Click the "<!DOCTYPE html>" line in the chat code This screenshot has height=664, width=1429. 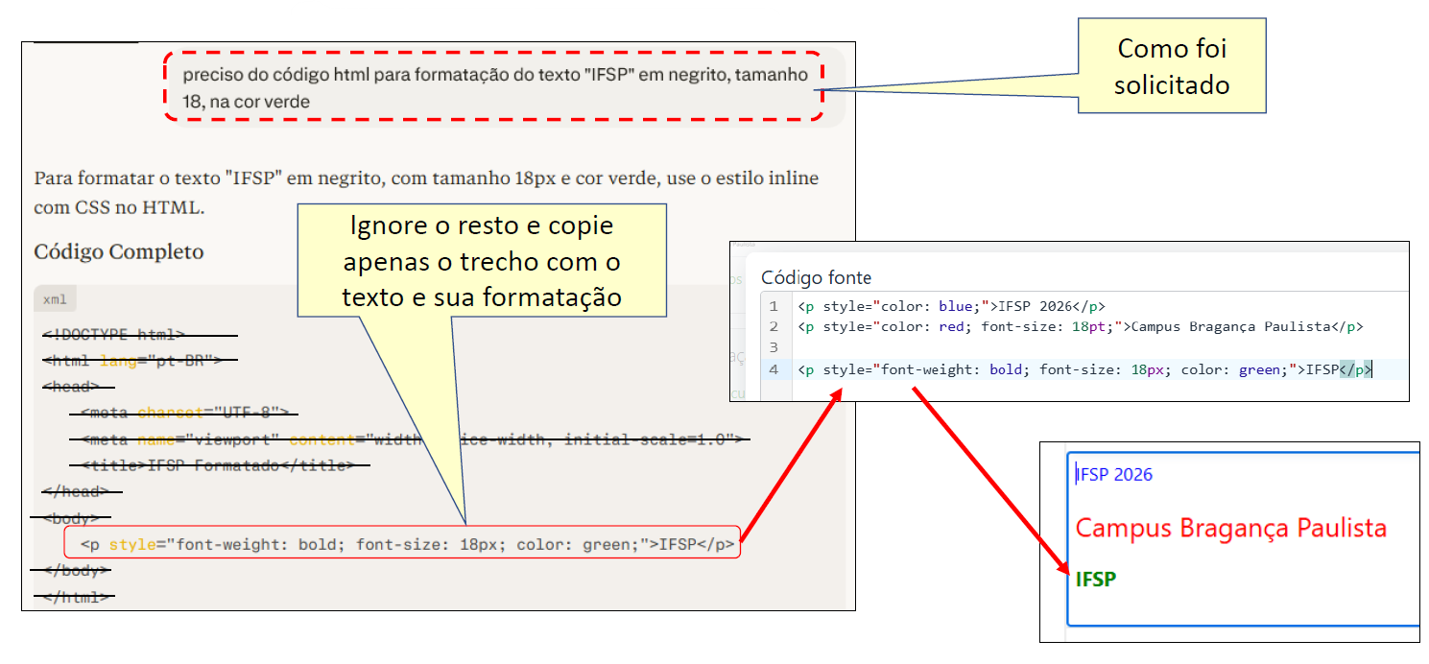[x=113, y=335]
